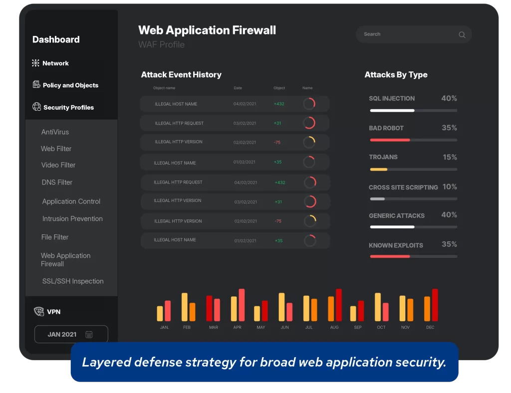This screenshot has height=393, width=511.
Task: Click the VPN shield icon
Action: 39,311
